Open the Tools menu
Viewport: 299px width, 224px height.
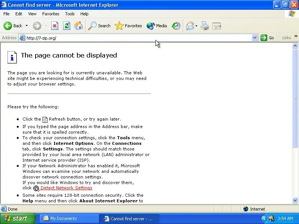click(70, 14)
